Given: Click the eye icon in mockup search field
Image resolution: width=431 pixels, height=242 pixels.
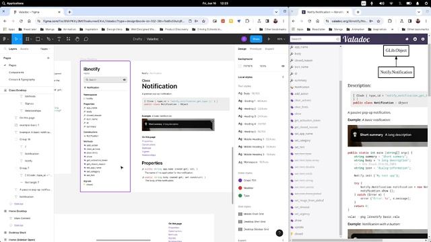Looking at the screenshot, I should 124,79.
